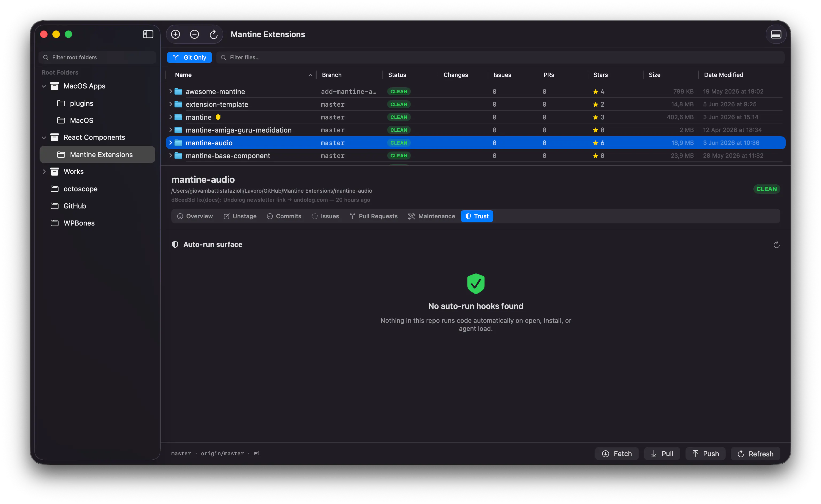Click the extension-template folder icon

coord(178,104)
